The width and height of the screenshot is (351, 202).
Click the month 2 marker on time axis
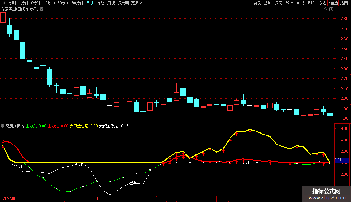click(217, 198)
